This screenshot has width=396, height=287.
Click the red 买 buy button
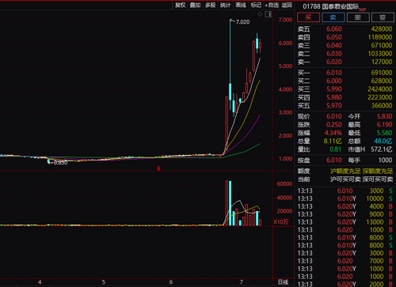(308, 17)
